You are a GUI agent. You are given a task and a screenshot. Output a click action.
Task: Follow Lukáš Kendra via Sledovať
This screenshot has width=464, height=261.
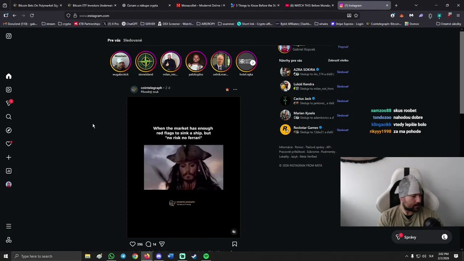(343, 86)
